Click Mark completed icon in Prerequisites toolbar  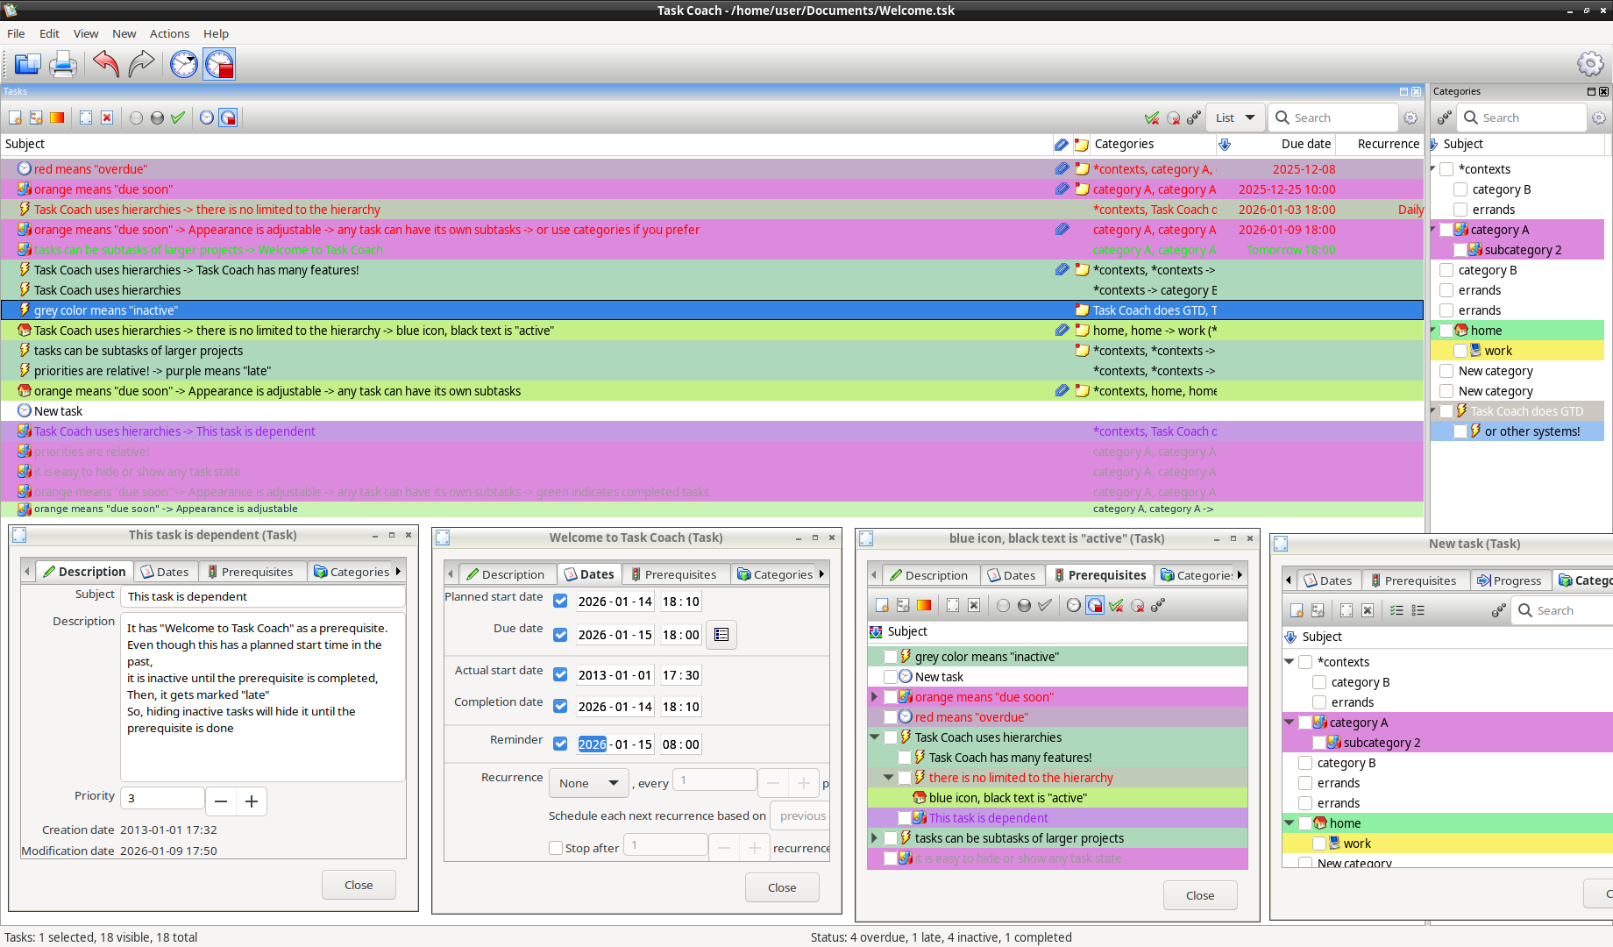(x=1045, y=605)
